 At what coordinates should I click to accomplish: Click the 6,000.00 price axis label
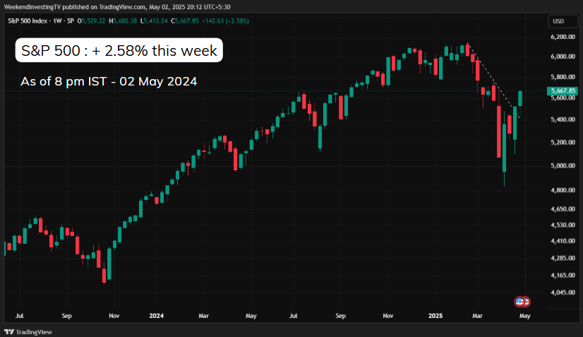(563, 57)
